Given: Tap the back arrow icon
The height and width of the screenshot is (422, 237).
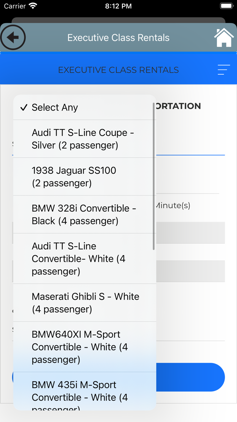Looking at the screenshot, I should point(13,37).
